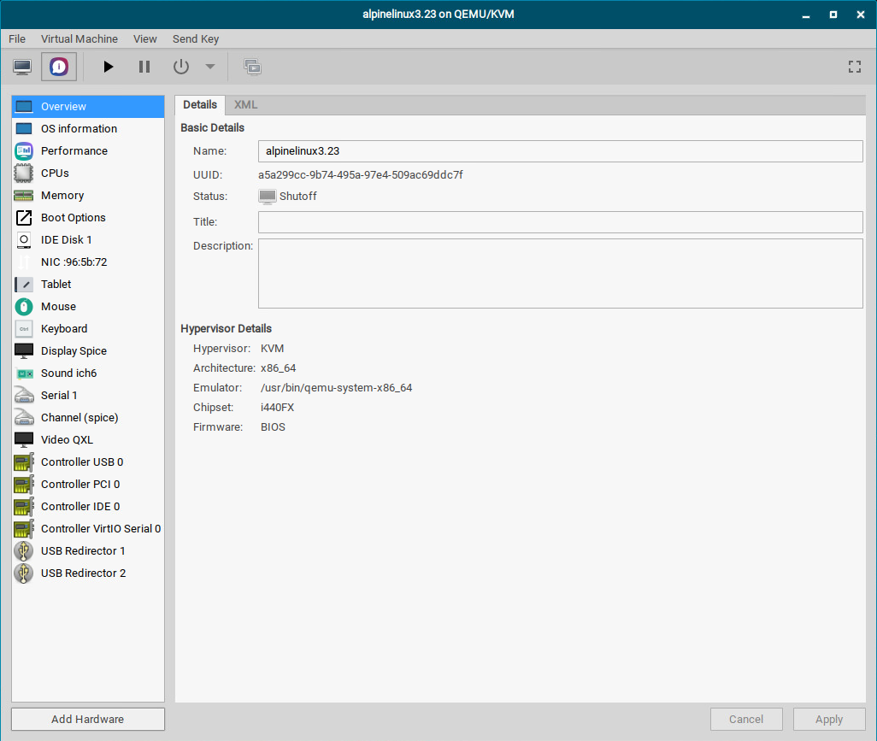Open shutdown options dropdown arrow
877x741 pixels.
click(x=210, y=68)
